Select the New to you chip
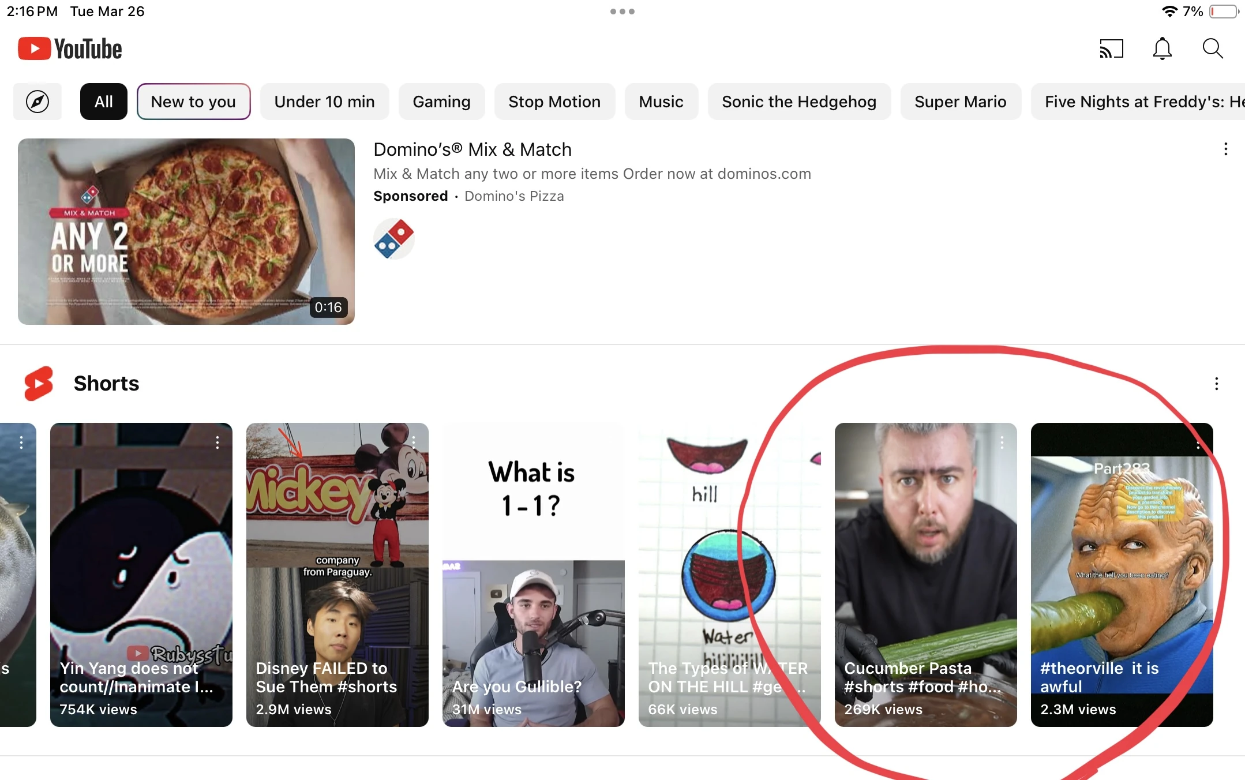This screenshot has height=780, width=1245. coord(193,102)
